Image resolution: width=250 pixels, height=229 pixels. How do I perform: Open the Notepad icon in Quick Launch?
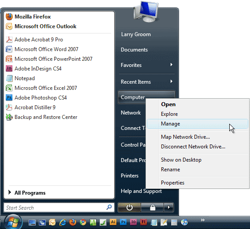(154, 222)
